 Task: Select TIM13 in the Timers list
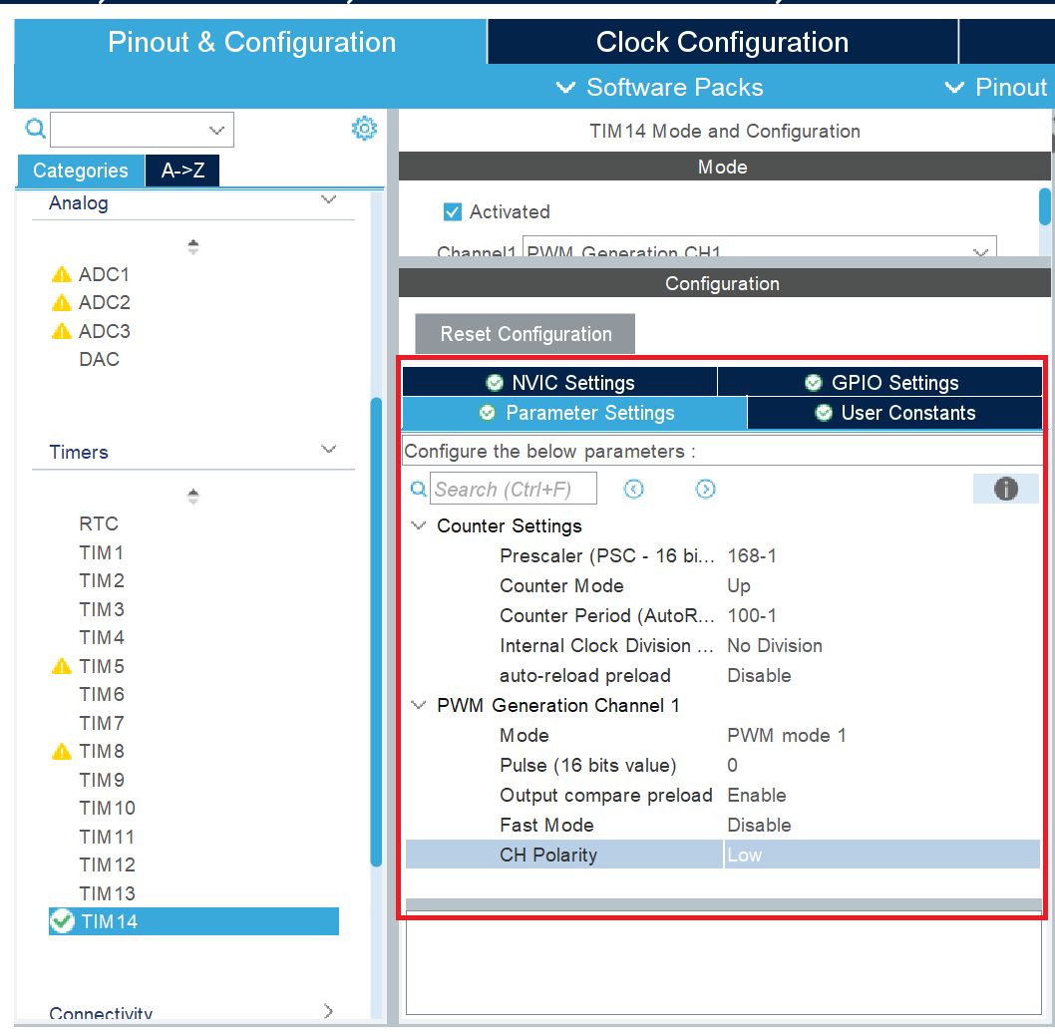click(107, 893)
